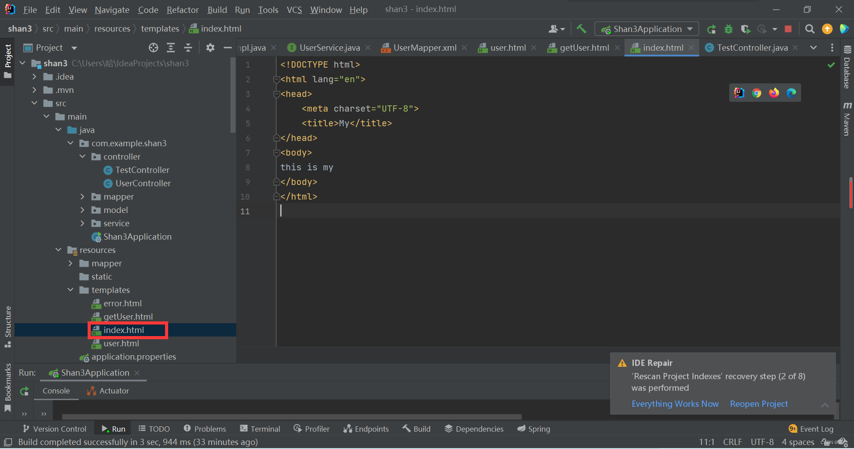
Task: Open index.html in Chrome browser icon
Action: pyautogui.click(x=757, y=92)
